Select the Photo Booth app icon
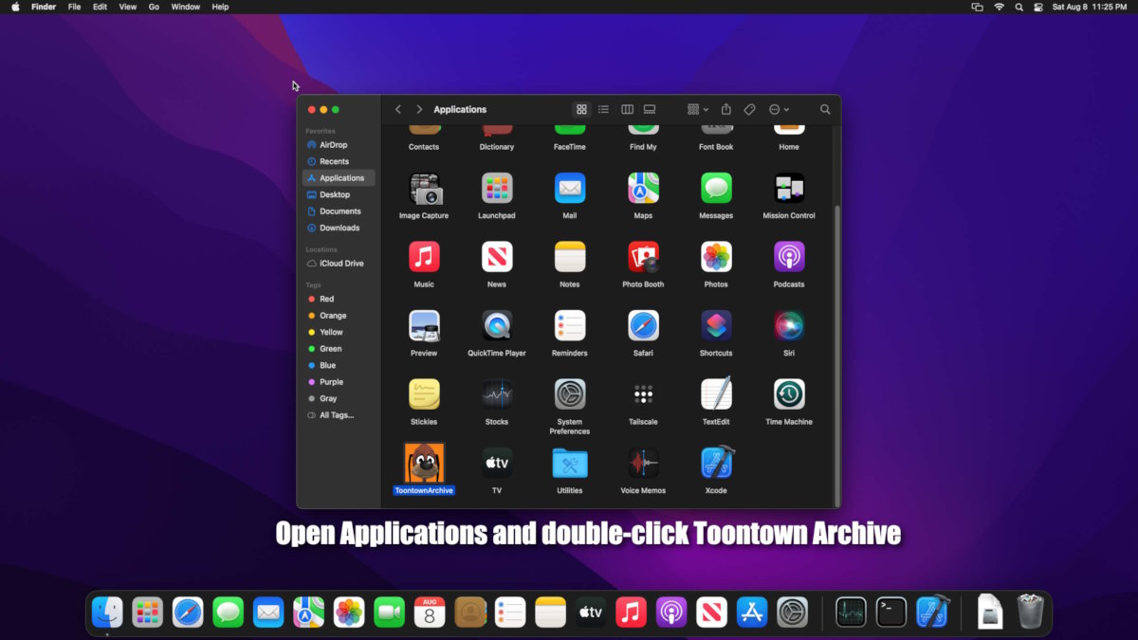Image resolution: width=1138 pixels, height=640 pixels. 643,257
